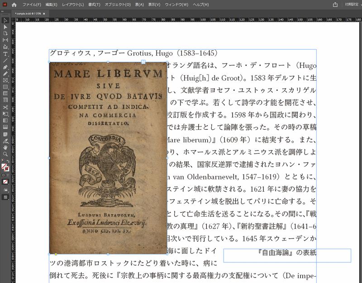Click the Share icon at top right
Viewport: 362px width, 283px height.
click(335, 5)
